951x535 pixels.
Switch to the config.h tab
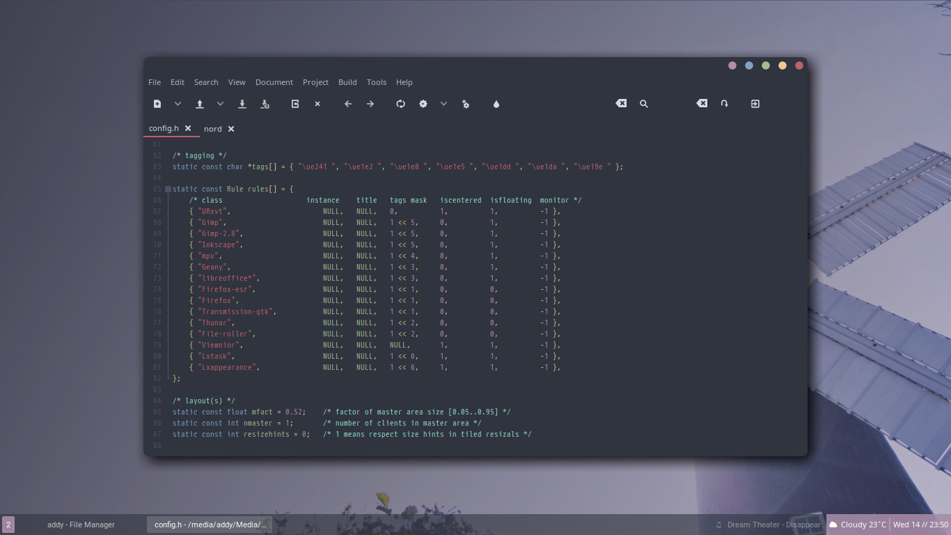164,128
